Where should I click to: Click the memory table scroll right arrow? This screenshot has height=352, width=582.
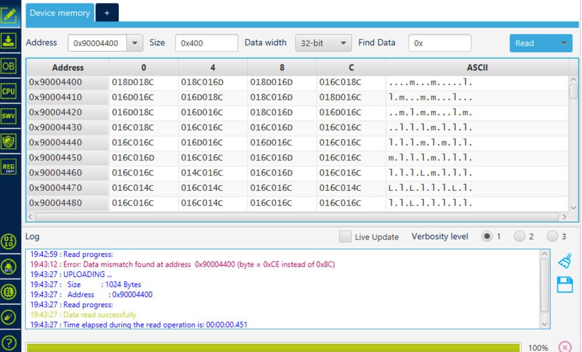click(x=564, y=217)
